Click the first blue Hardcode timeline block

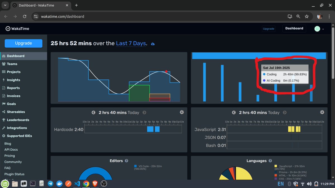coord(150,129)
